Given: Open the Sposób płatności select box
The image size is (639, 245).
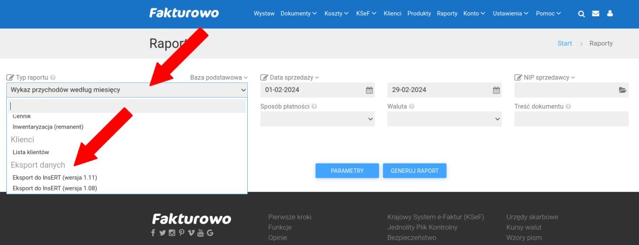Looking at the screenshot, I should pyautogui.click(x=318, y=119).
